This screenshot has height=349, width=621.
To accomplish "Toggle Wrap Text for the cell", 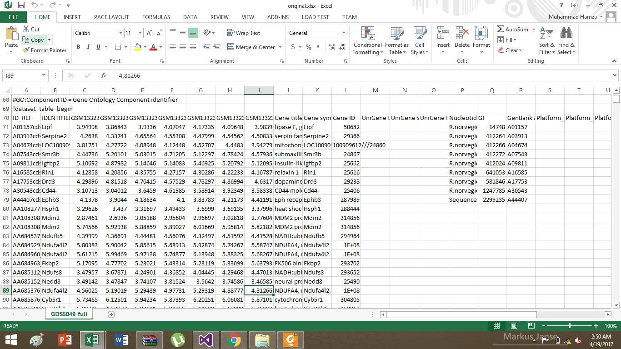I will point(244,33).
